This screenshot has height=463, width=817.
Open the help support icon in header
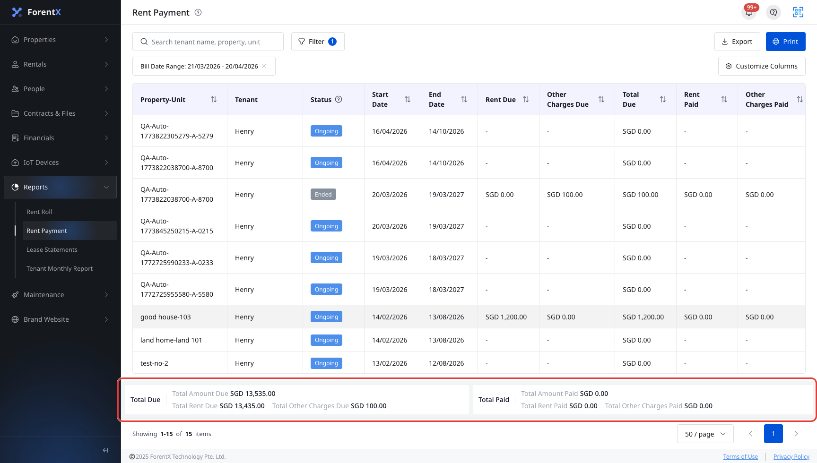(774, 12)
